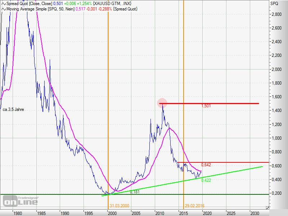This screenshot has width=288, height=216.
Task: Click the y-axis label "1,600"
Action: coord(276,97)
